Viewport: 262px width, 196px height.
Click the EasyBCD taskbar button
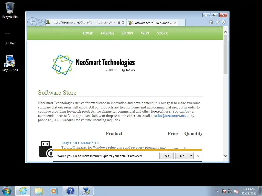86,191
